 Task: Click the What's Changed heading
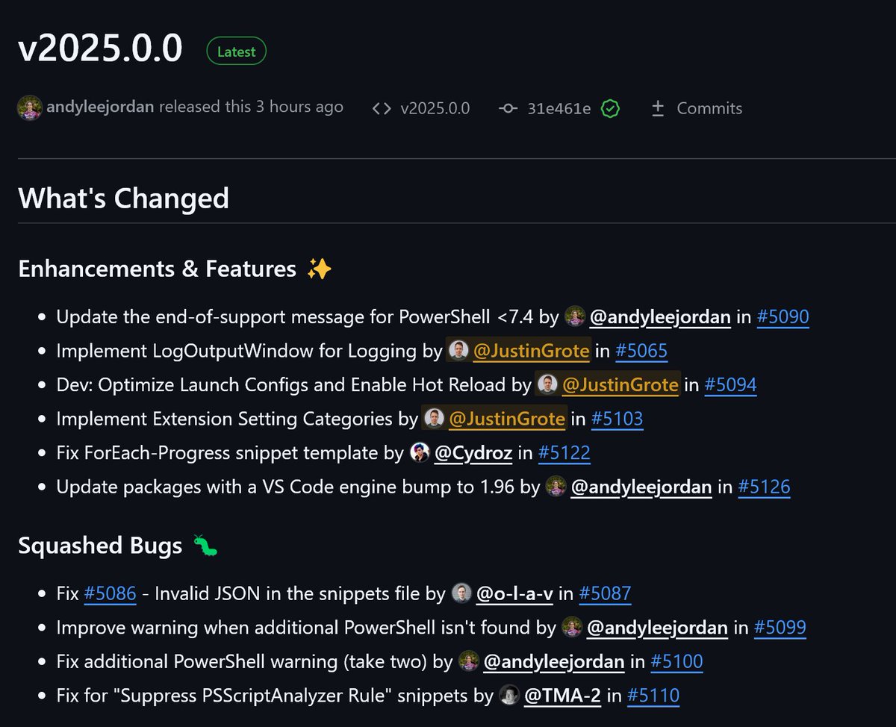coord(123,199)
